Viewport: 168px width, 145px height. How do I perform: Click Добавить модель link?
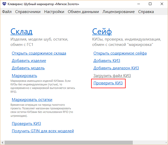[28, 68]
